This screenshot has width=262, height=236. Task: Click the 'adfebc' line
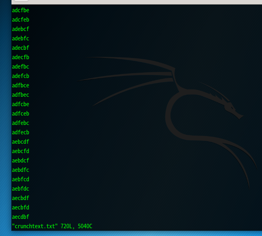point(20,123)
